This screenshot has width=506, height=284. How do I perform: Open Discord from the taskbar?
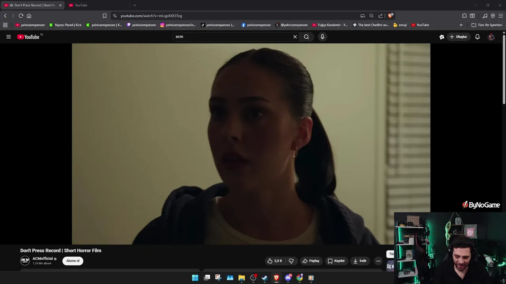[x=288, y=278]
